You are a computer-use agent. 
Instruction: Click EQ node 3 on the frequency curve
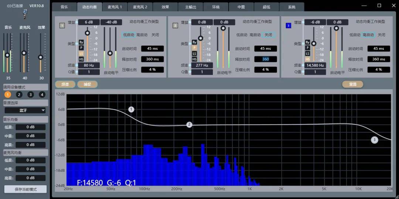(x=374, y=140)
